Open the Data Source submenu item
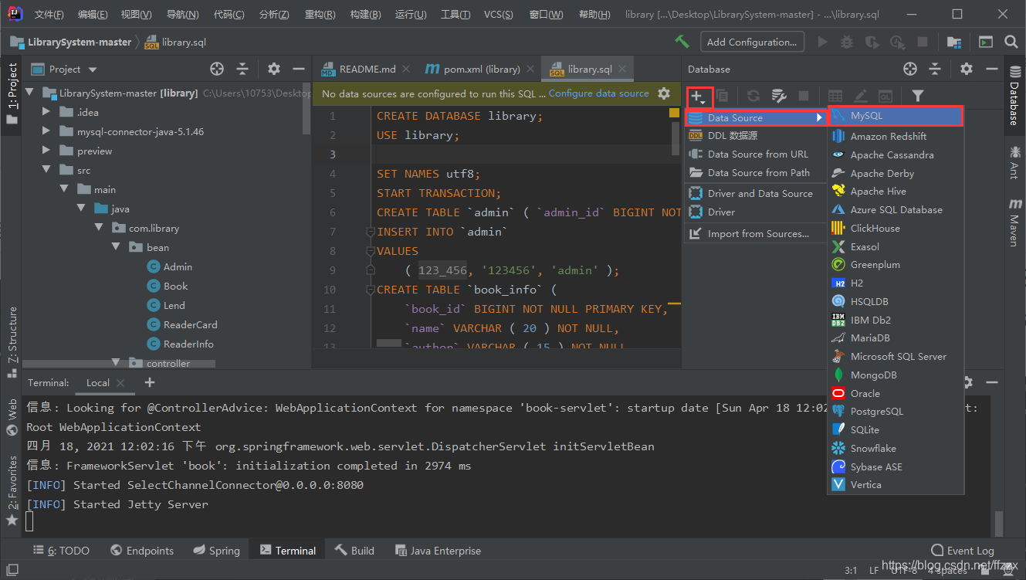This screenshot has height=580, width=1026. (x=755, y=117)
